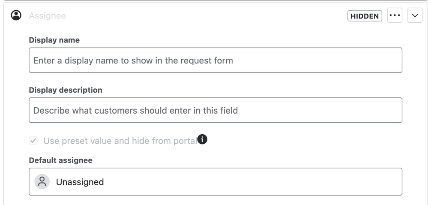The image size is (428, 205).
Task: Click the Assignee person icon in header
Action: (16, 15)
